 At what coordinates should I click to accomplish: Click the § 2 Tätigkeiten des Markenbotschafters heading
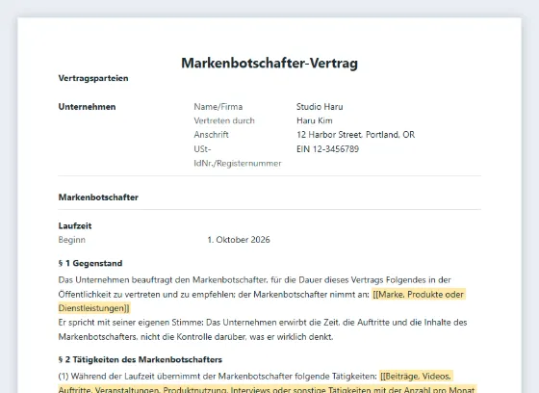[x=141, y=359]
